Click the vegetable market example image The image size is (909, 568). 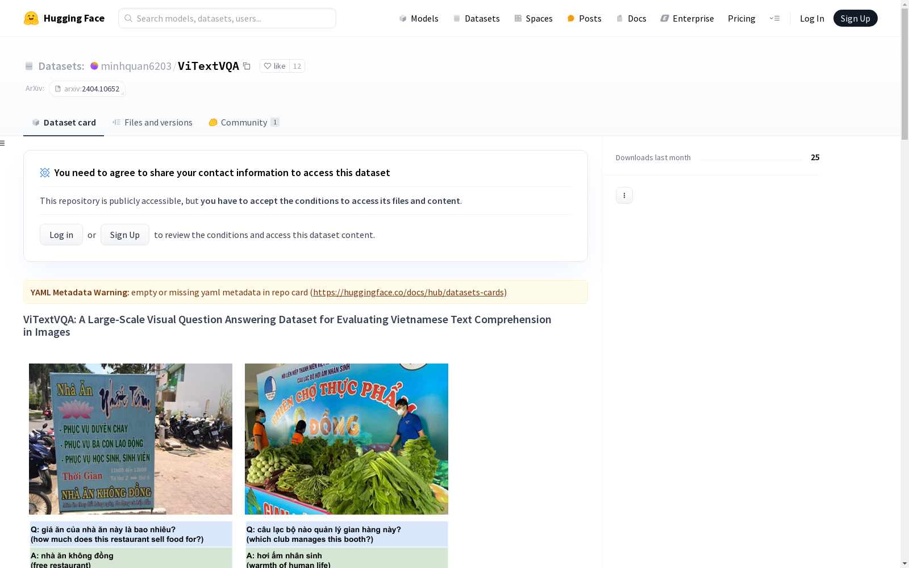(x=347, y=439)
